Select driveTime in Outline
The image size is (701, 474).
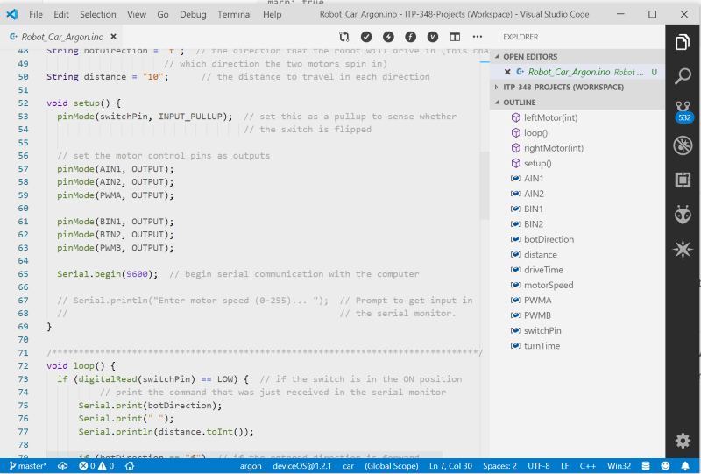coord(543,270)
